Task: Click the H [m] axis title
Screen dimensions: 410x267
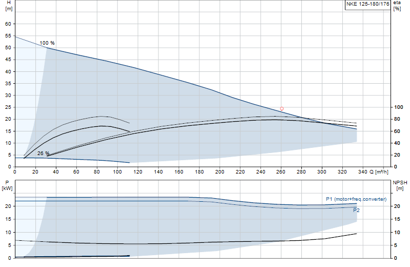Action: tap(9, 6)
